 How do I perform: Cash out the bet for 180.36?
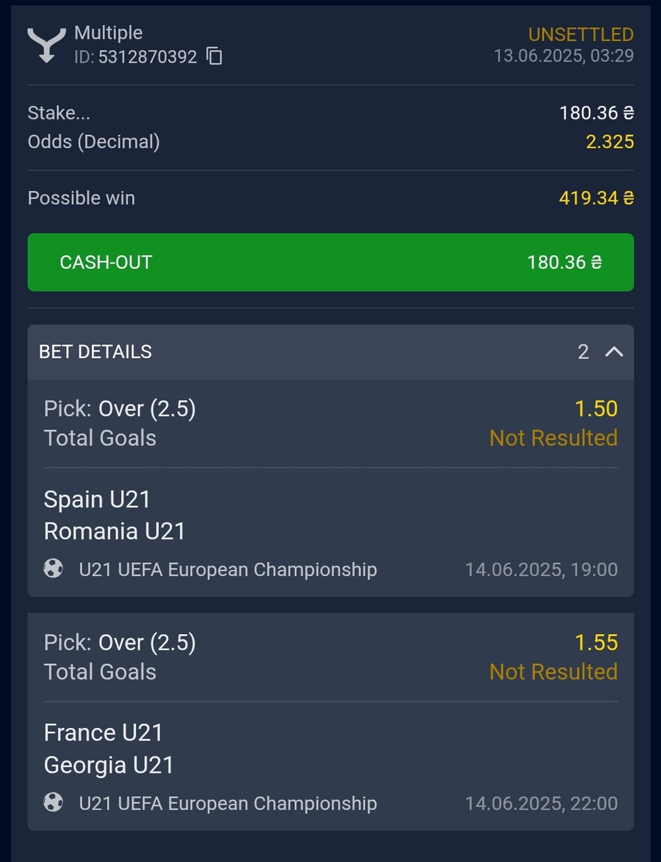coord(330,262)
